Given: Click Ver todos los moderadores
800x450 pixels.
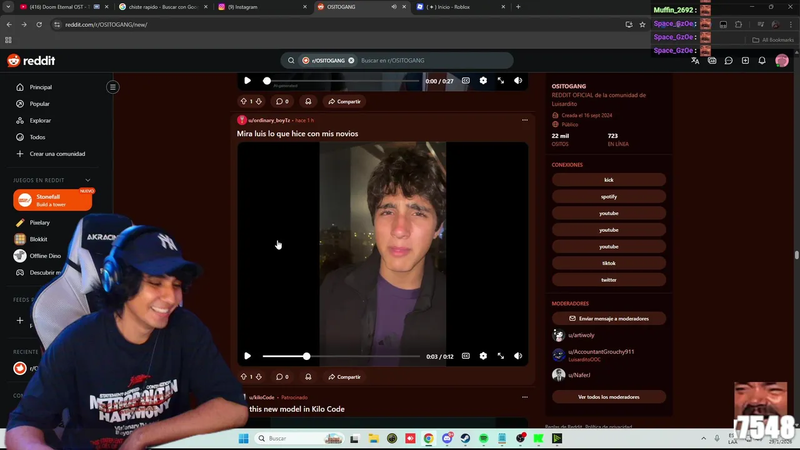Looking at the screenshot, I should pos(609,397).
